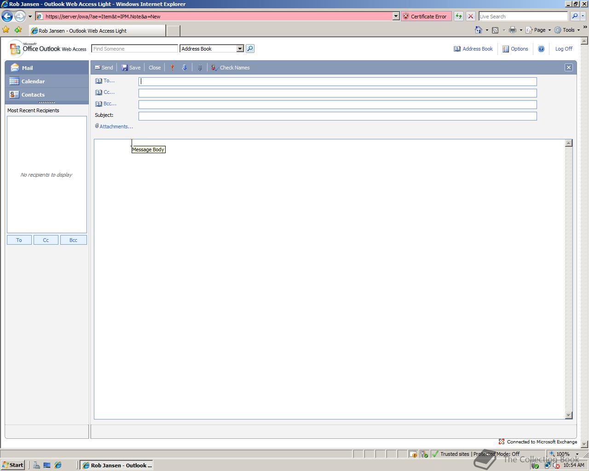Expand the address bar history dropdown
Image resolution: width=589 pixels, height=471 pixels.
coord(396,17)
